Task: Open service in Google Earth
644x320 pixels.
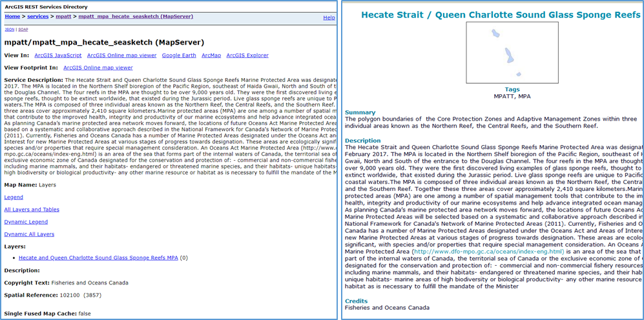Action: pos(179,55)
